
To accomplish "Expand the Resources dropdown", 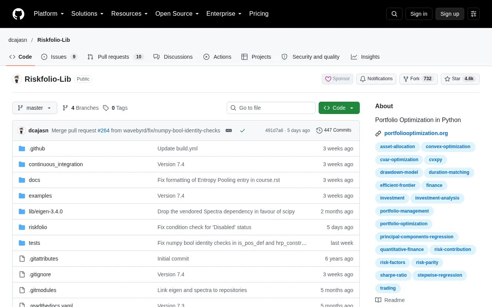I will coord(130,14).
